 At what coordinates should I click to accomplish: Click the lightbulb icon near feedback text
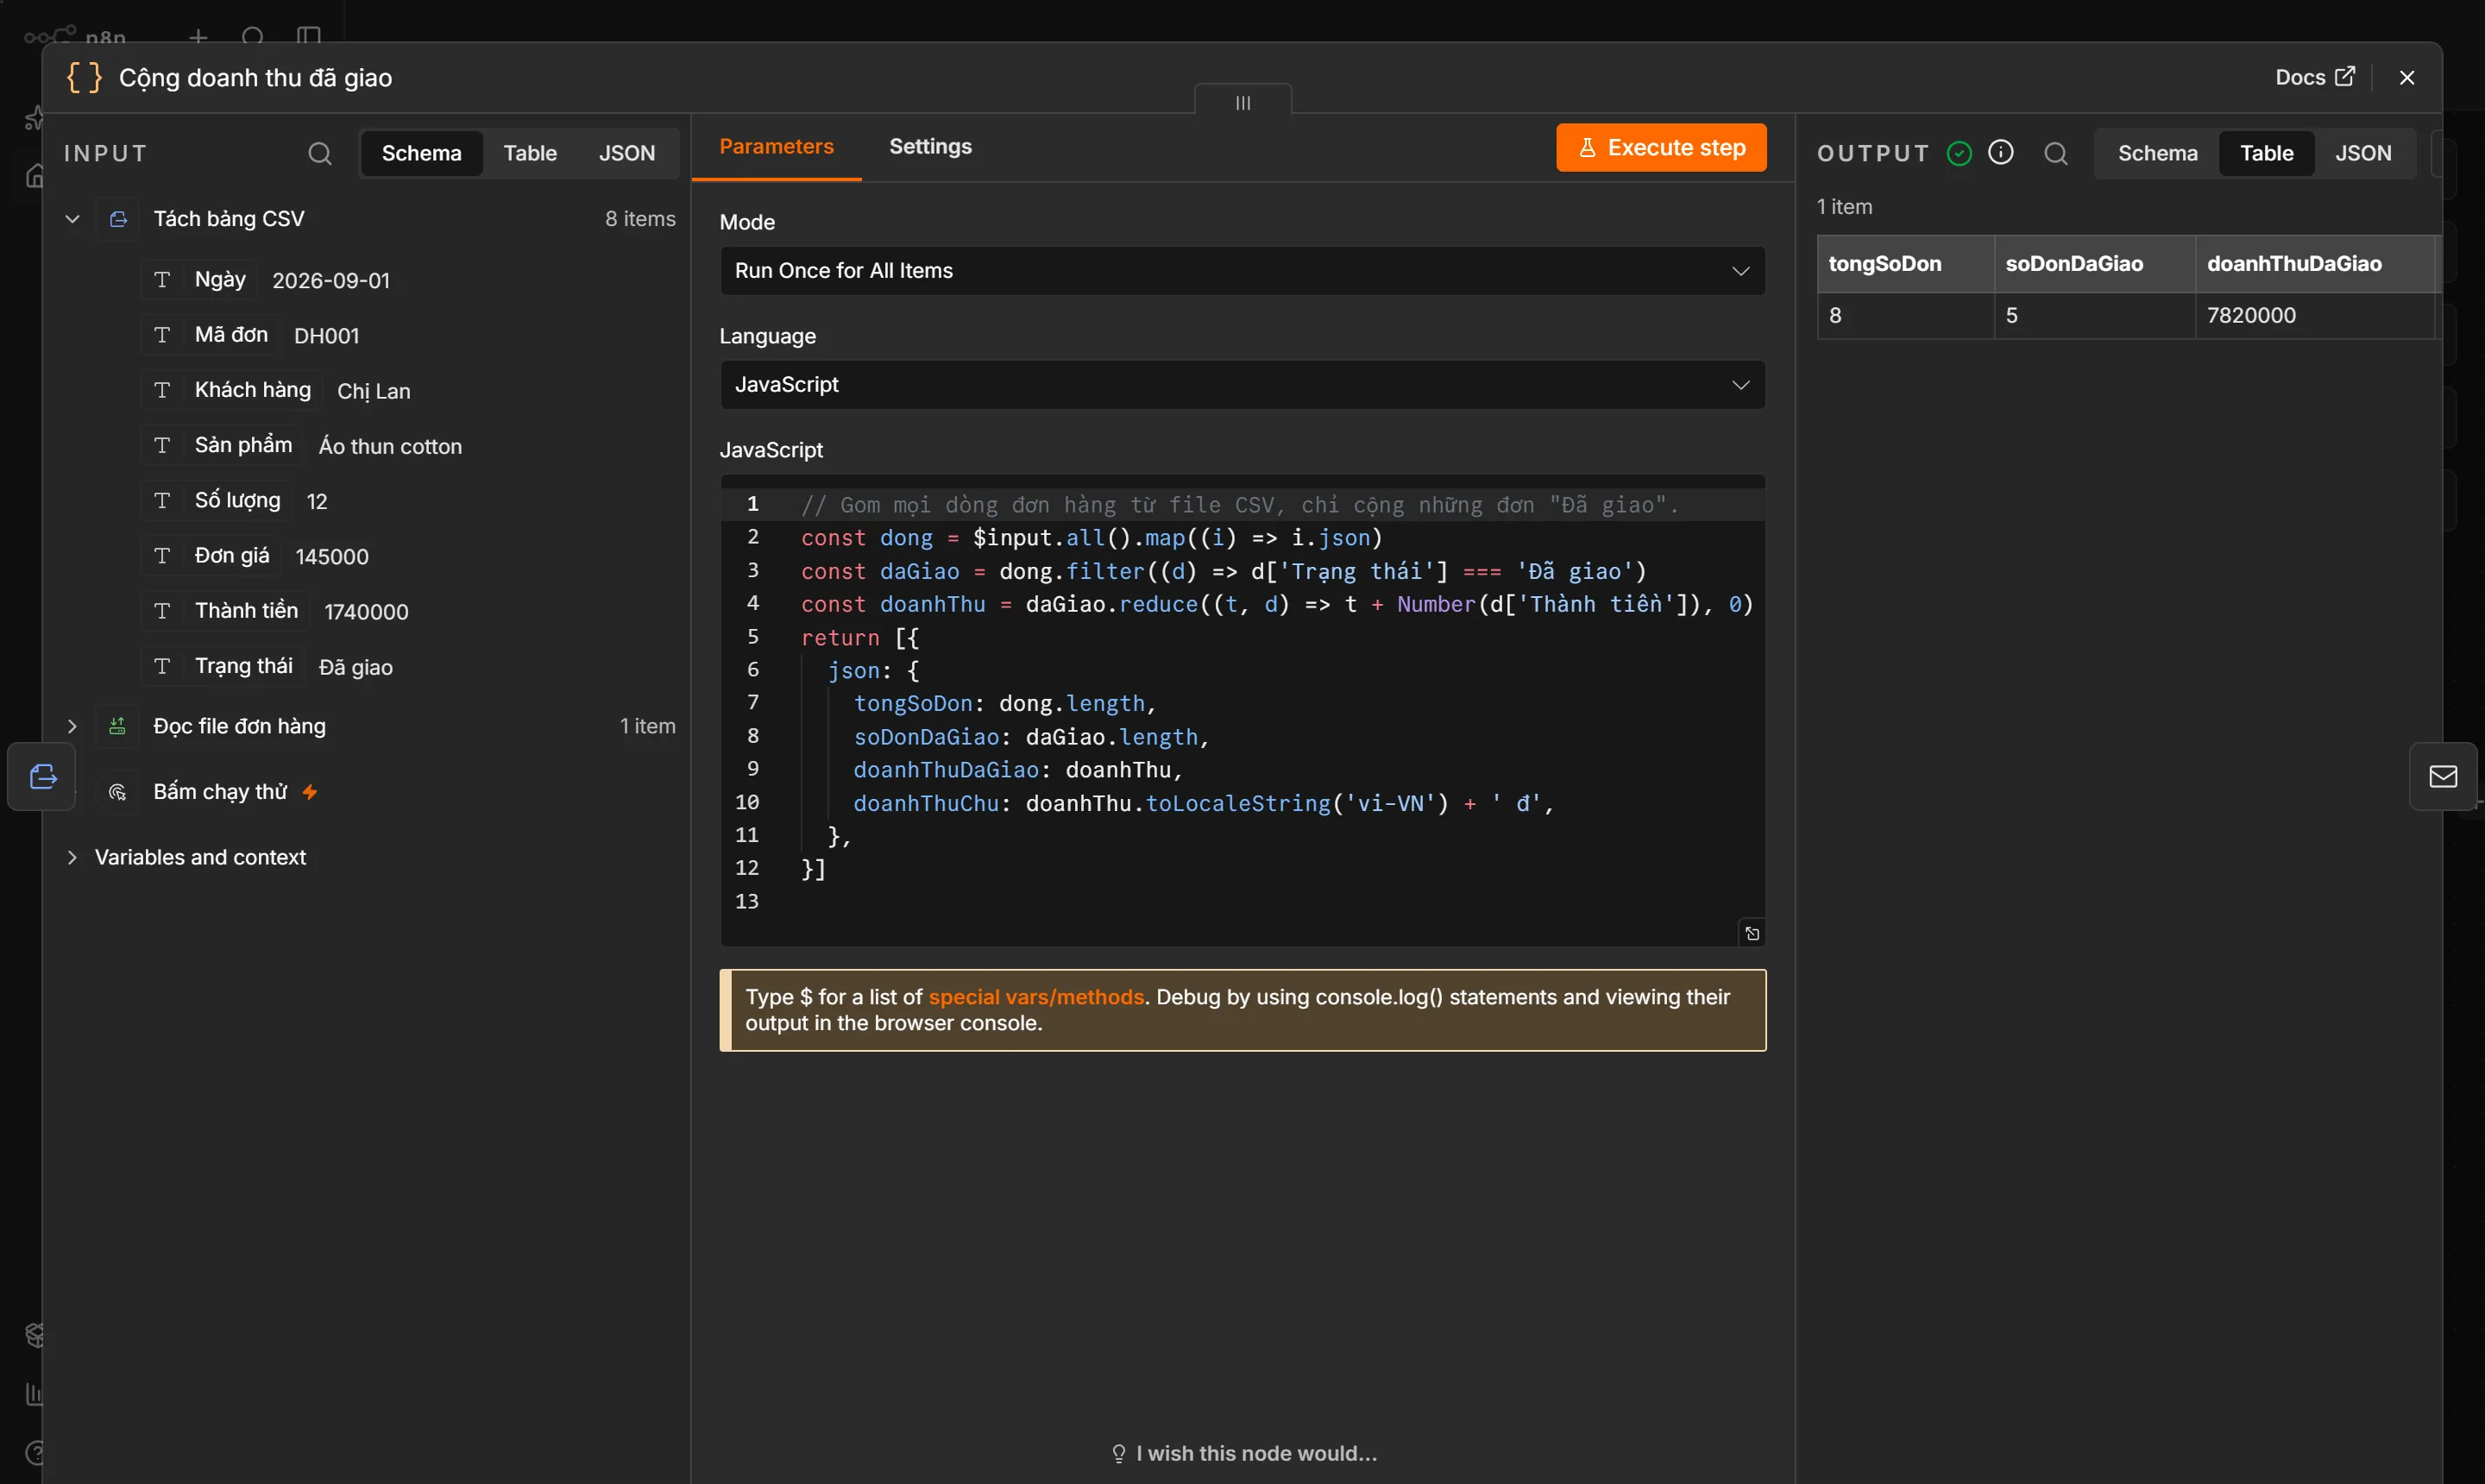1119,1453
